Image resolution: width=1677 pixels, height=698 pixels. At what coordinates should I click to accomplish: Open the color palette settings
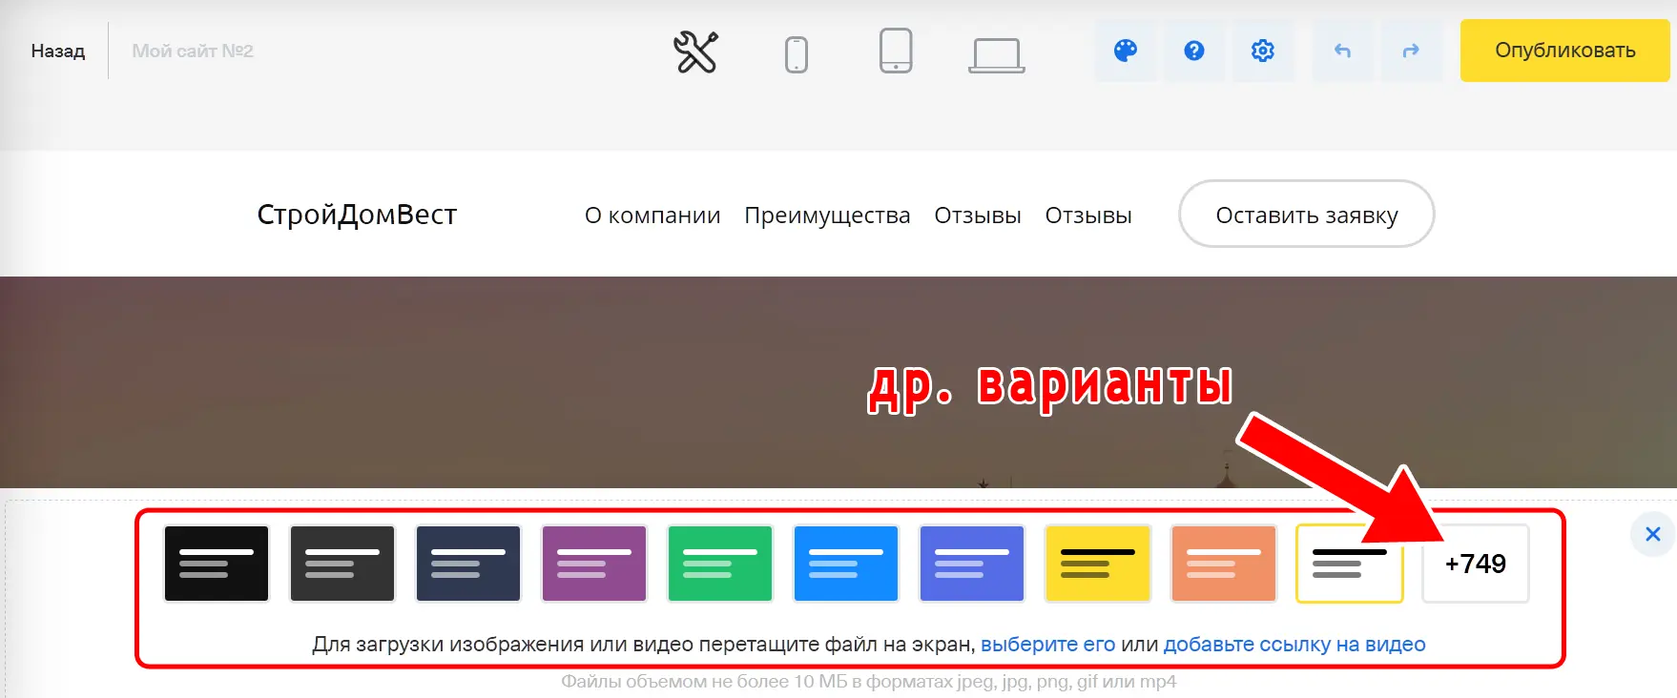1126,51
